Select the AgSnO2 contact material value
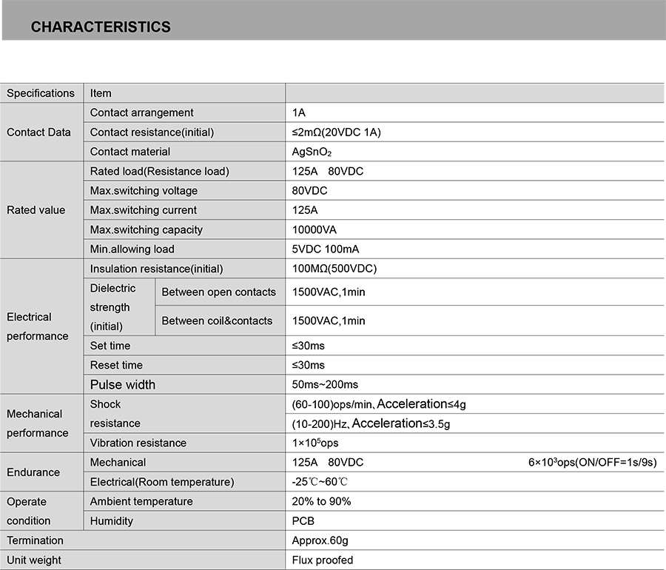666x570 pixels. (312, 152)
